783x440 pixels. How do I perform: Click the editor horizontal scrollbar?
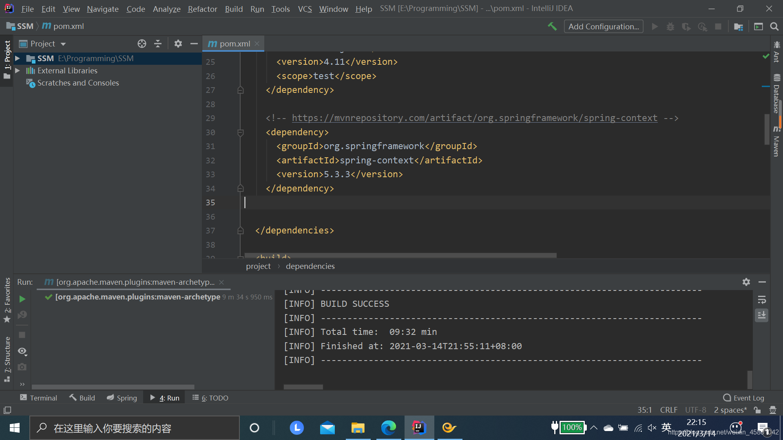point(400,255)
